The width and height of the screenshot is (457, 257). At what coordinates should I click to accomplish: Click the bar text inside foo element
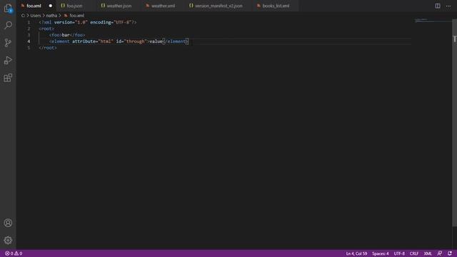click(66, 35)
